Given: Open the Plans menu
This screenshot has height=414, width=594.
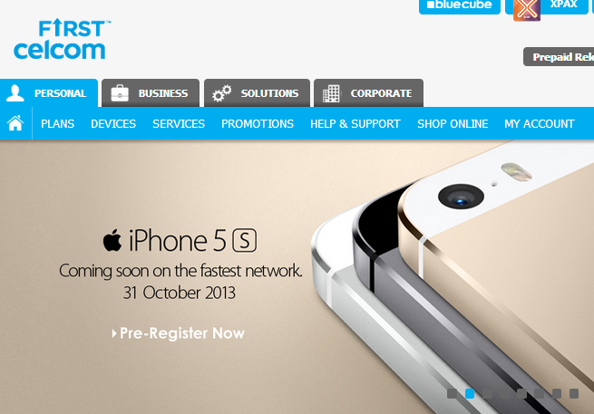Looking at the screenshot, I should (x=57, y=124).
